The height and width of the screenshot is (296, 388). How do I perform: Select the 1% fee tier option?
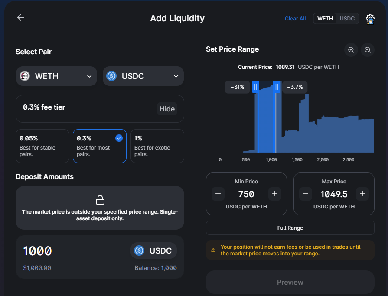click(157, 146)
